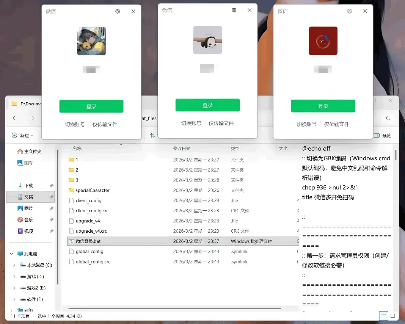Click the gear icon on the rightmost WeChat window
This screenshot has height=324, width=405.
point(349,11)
